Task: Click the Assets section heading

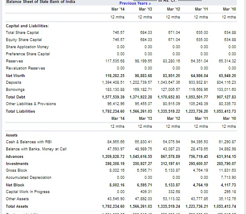Action: (12, 135)
